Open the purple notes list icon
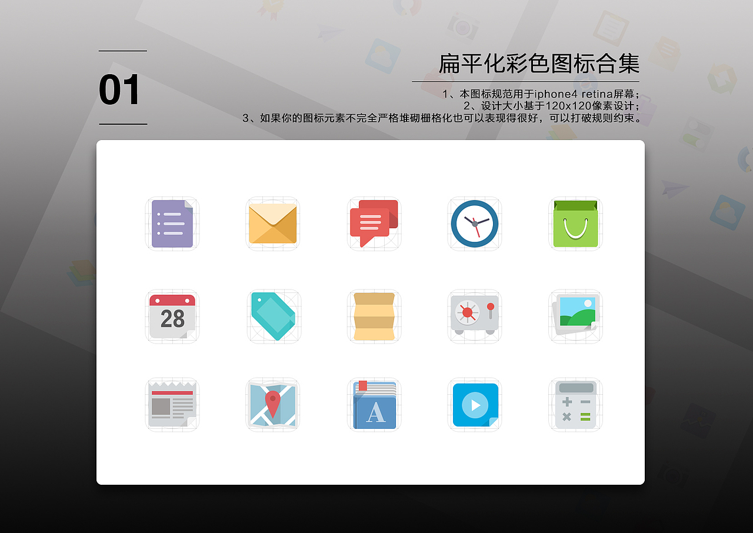The image size is (753, 533). [172, 224]
